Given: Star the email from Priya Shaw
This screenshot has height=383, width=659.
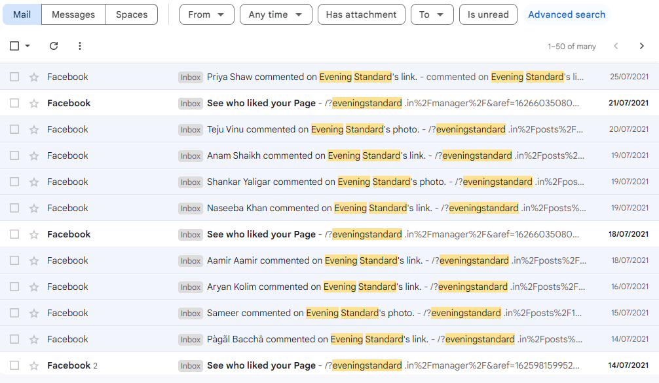Looking at the screenshot, I should [33, 77].
